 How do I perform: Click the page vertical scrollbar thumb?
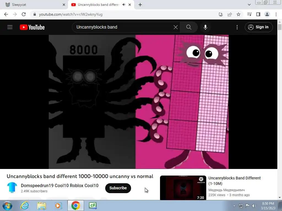[x=280, y=27]
